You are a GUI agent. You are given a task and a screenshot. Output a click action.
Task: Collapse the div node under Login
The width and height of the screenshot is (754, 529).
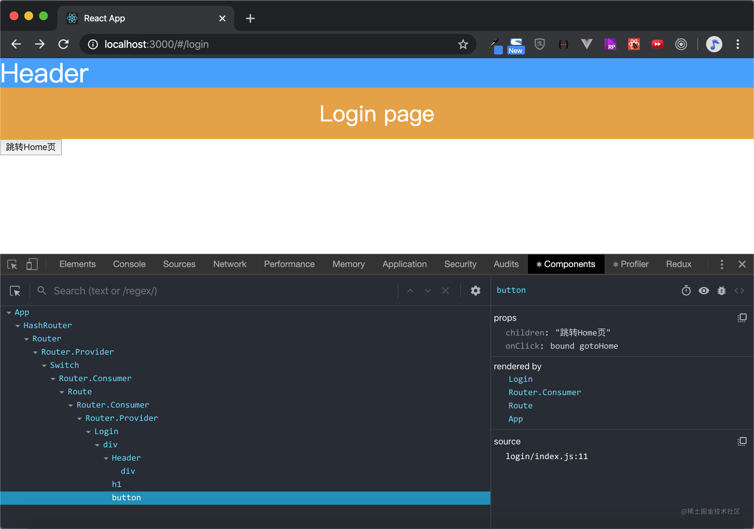pyautogui.click(x=97, y=445)
